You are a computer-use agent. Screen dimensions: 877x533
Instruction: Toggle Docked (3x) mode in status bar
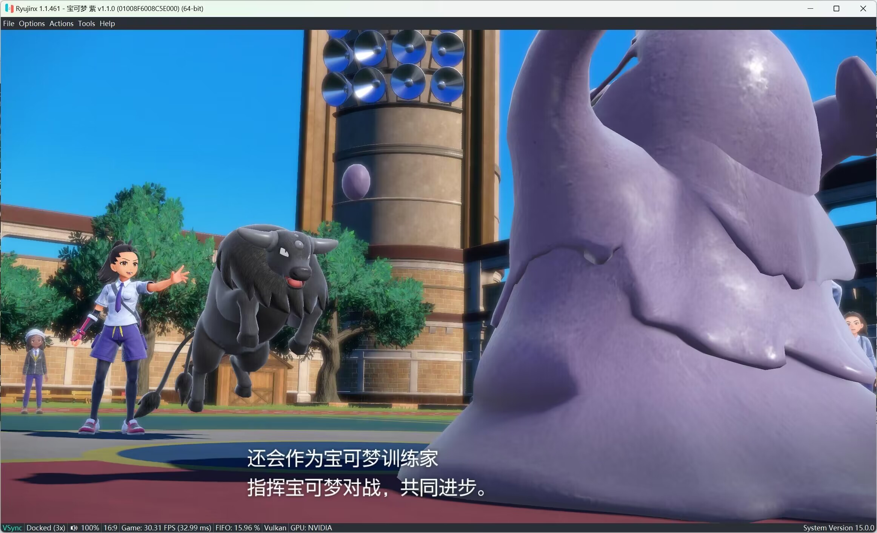pos(46,528)
